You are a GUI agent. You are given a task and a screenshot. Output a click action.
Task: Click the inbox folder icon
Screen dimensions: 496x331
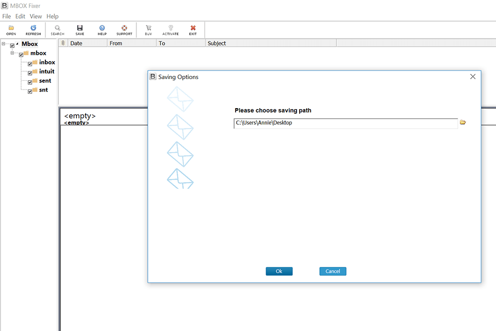pos(35,62)
